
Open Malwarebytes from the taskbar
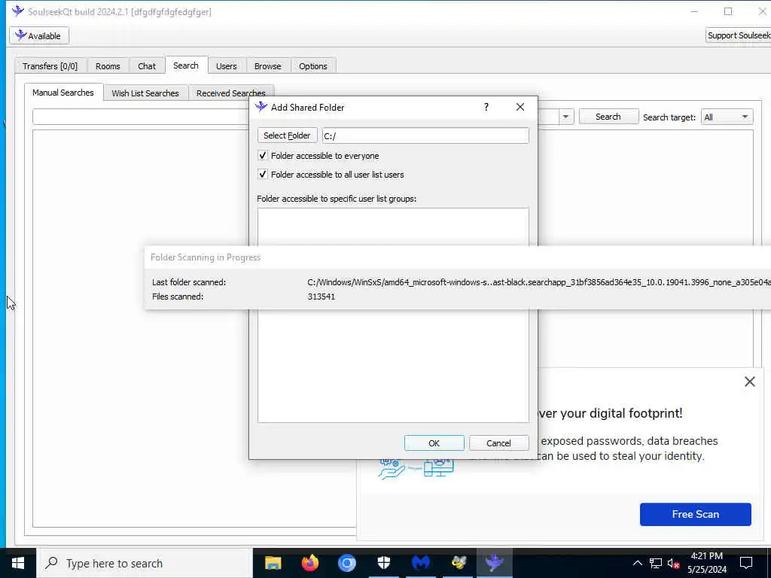(x=420, y=563)
